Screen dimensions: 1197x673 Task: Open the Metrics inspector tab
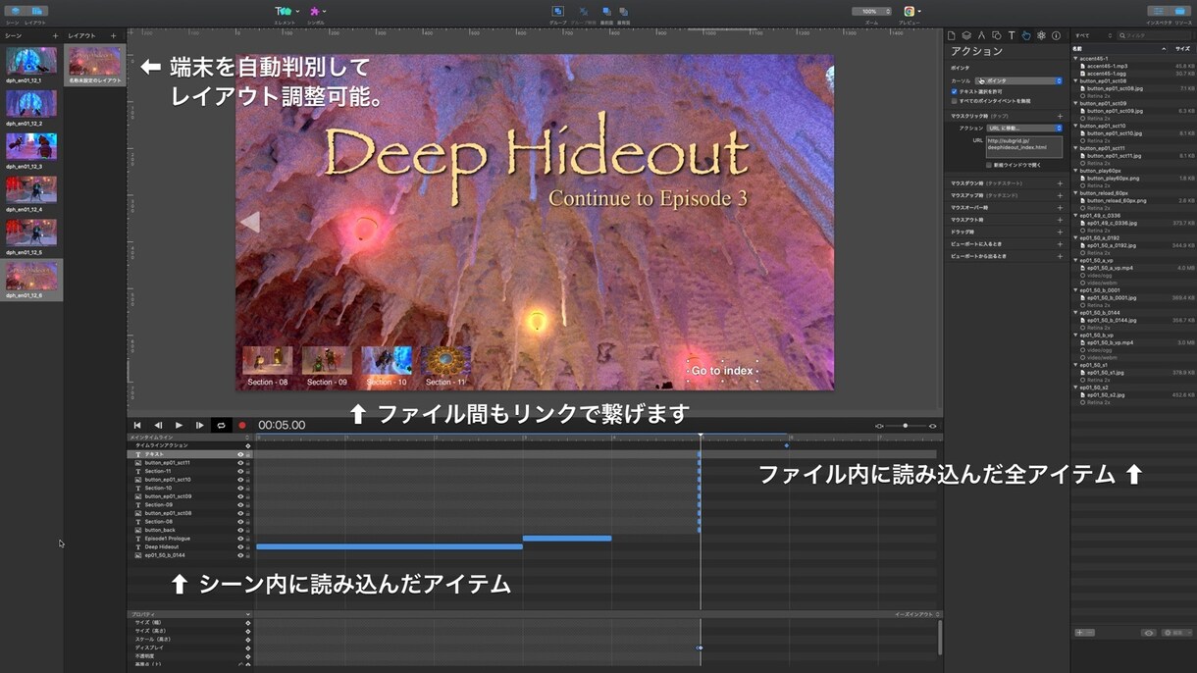pyautogui.click(x=981, y=35)
